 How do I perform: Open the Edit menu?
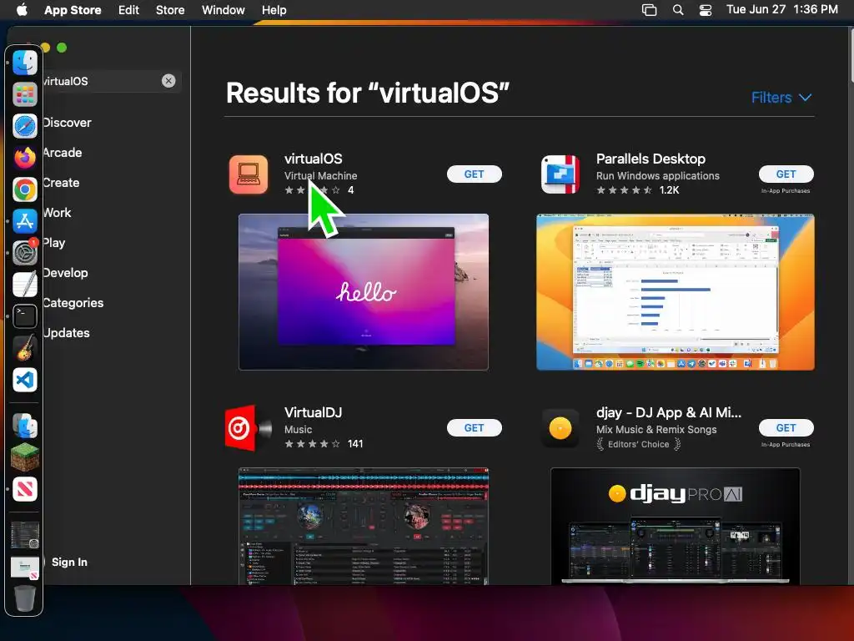click(128, 10)
